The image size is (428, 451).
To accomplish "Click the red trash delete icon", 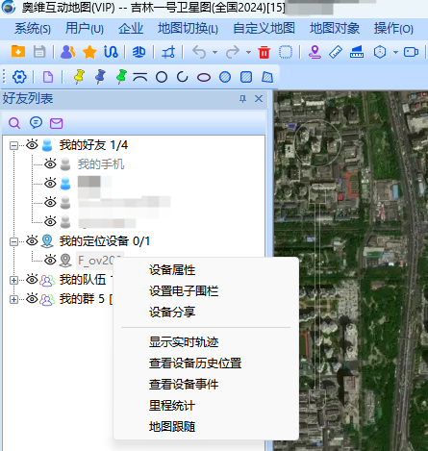I will (264, 52).
